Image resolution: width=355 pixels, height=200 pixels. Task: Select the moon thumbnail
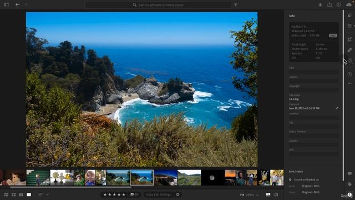point(213,178)
